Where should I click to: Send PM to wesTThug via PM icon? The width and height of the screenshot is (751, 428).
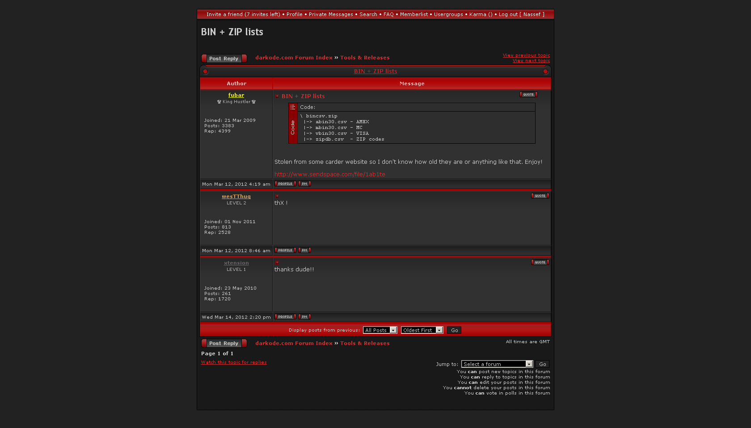[x=304, y=250]
